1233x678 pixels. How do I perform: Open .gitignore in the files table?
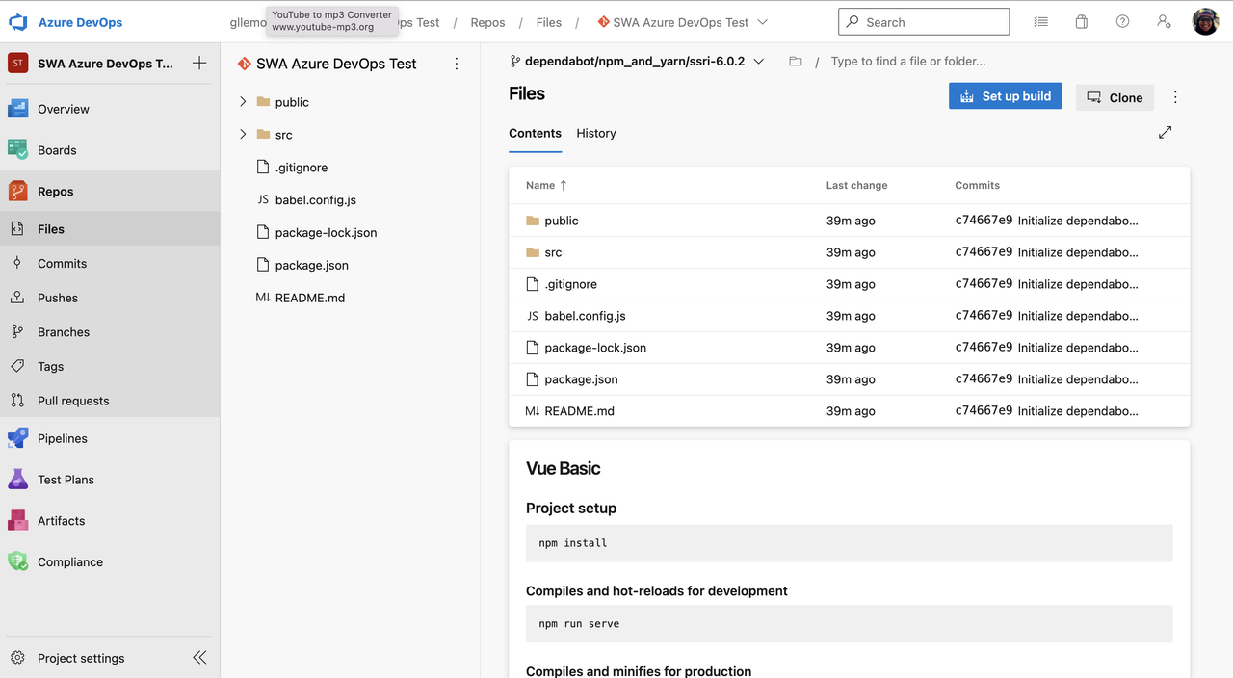570,284
